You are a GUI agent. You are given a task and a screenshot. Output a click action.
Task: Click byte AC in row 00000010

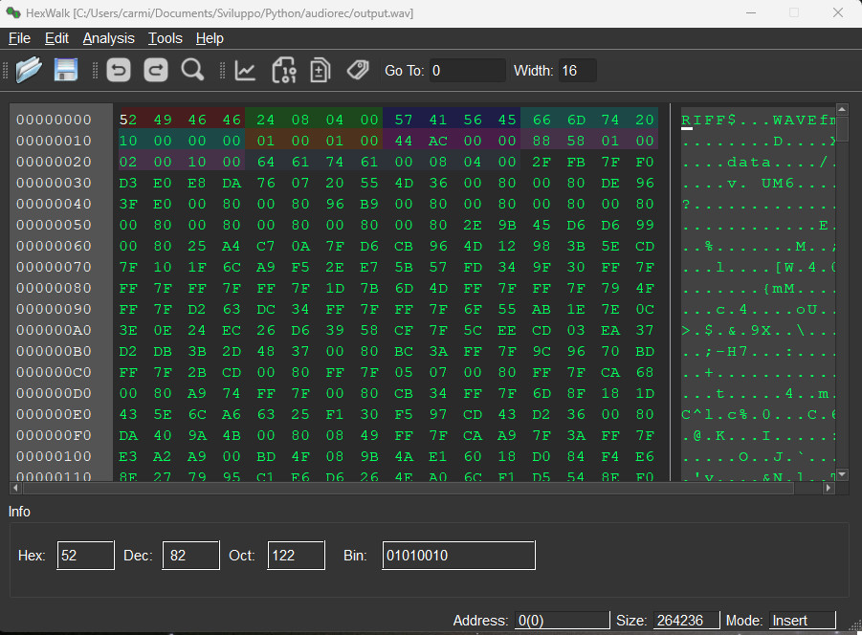pos(438,141)
